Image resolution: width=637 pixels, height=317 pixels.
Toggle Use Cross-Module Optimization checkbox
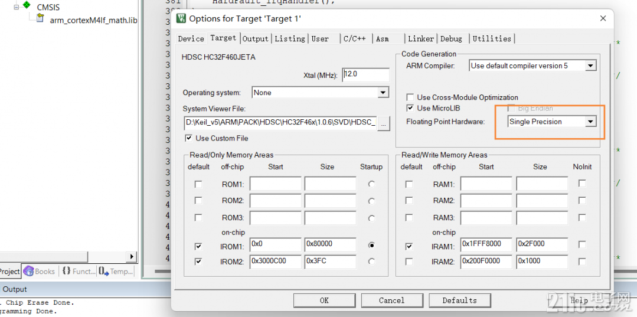pos(410,97)
